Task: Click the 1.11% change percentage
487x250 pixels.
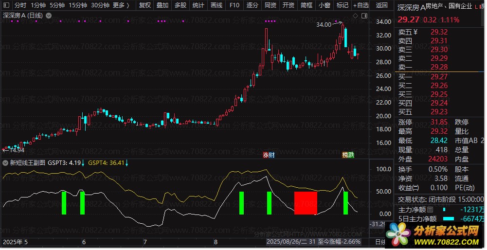Action: coord(450,20)
